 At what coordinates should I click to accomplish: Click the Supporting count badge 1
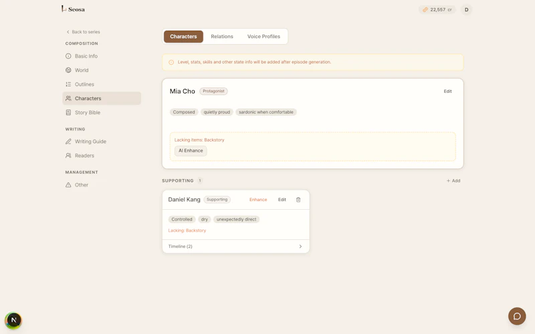199,180
